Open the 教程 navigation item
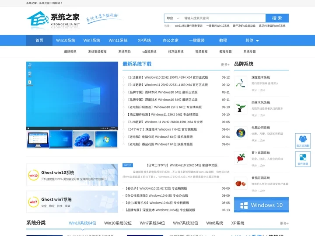Screen dimensions: 315x236 tap(223, 40)
